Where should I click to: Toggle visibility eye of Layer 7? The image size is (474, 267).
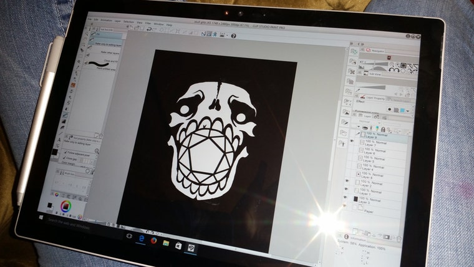coord(352,141)
